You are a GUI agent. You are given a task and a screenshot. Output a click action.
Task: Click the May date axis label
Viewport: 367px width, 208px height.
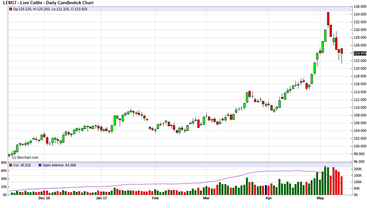320,198
